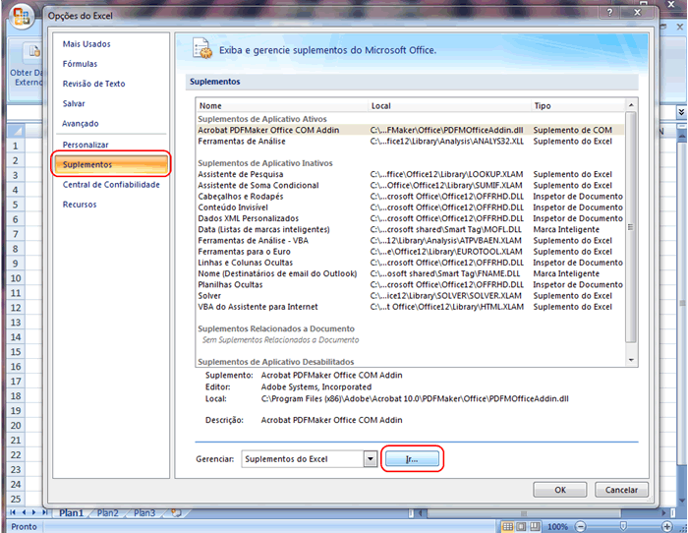688x533 pixels.
Task: Open the Suplementos category
Action: pos(87,164)
